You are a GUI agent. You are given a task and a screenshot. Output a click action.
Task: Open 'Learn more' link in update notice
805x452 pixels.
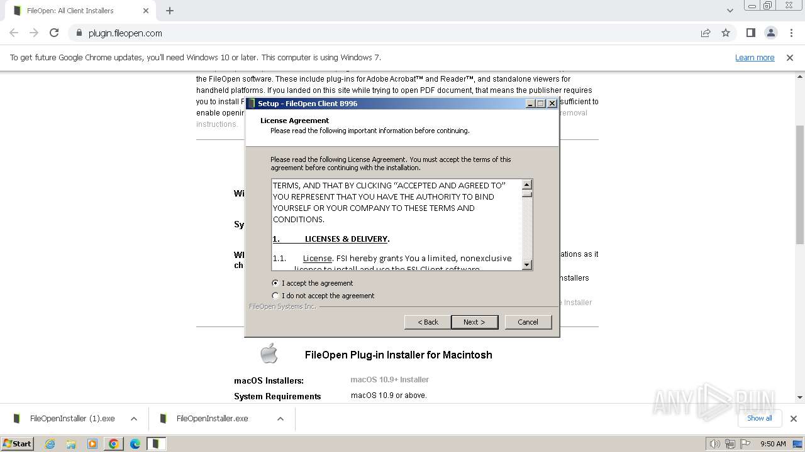click(755, 58)
